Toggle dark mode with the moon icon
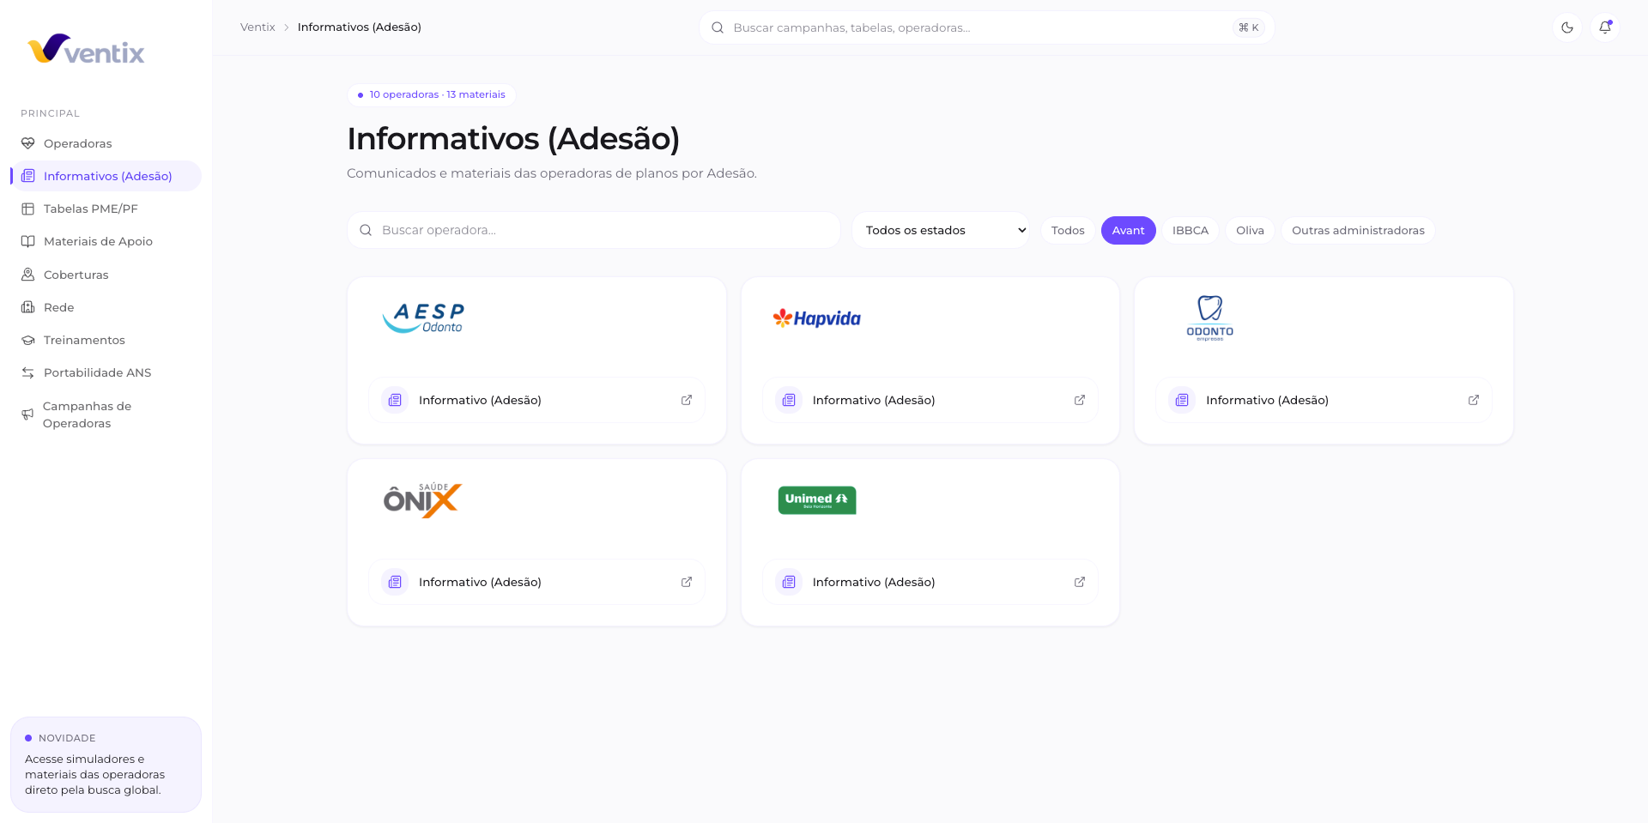Viewport: 1648px width, 823px height. click(x=1567, y=27)
